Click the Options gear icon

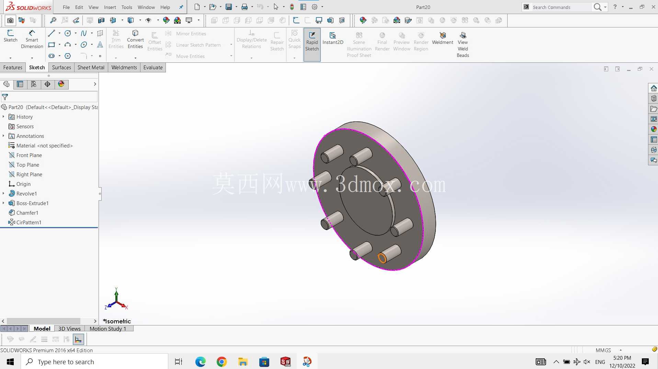click(x=314, y=7)
